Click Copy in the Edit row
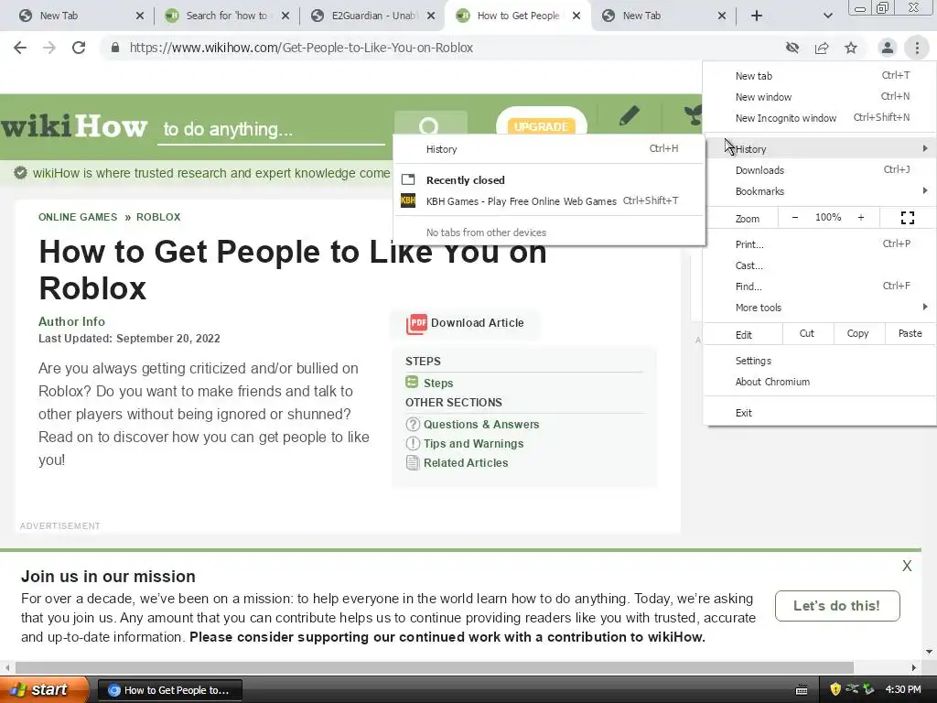The image size is (937, 703). 857,333
